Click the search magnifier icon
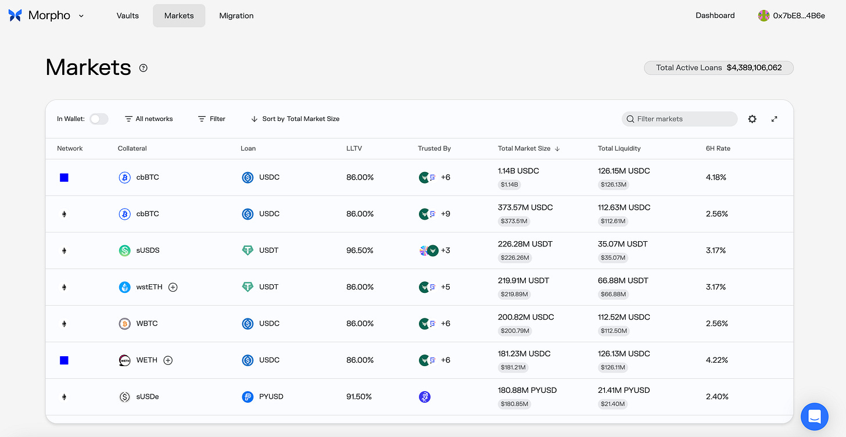The width and height of the screenshot is (846, 437). (630, 119)
